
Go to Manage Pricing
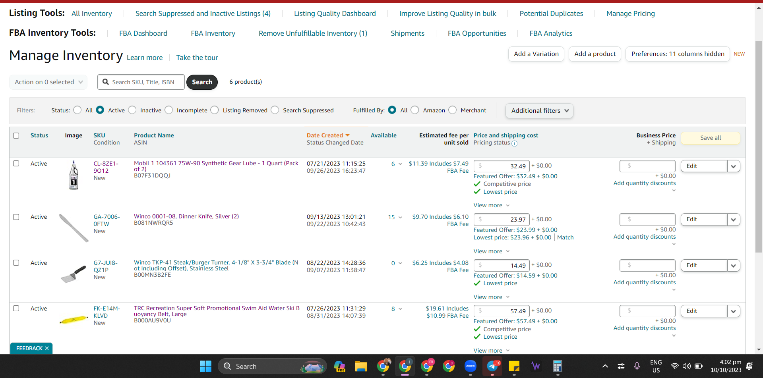pyautogui.click(x=631, y=13)
